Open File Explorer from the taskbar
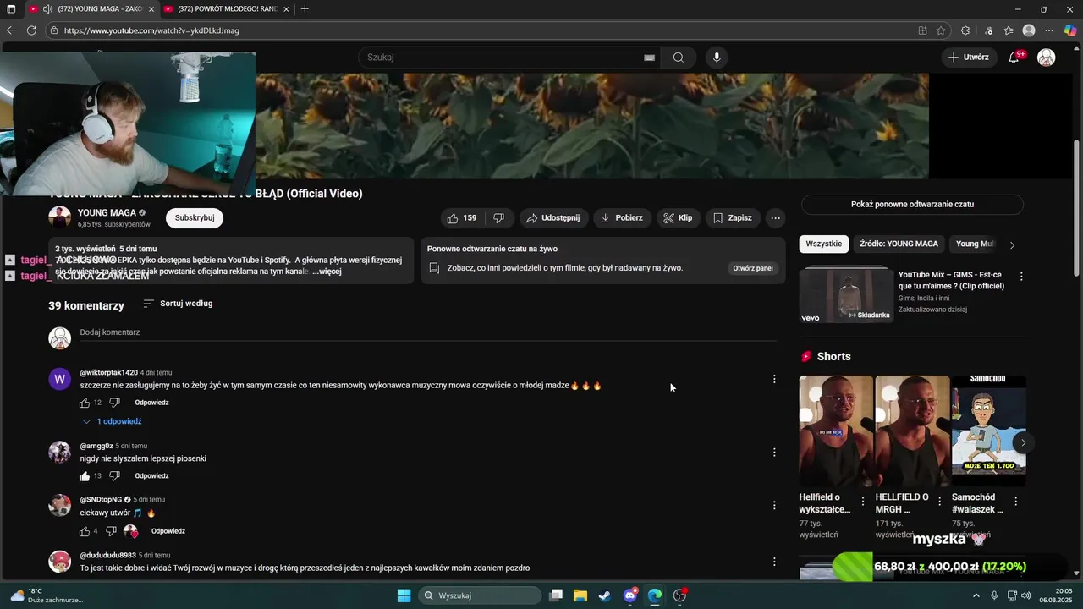 click(x=580, y=595)
